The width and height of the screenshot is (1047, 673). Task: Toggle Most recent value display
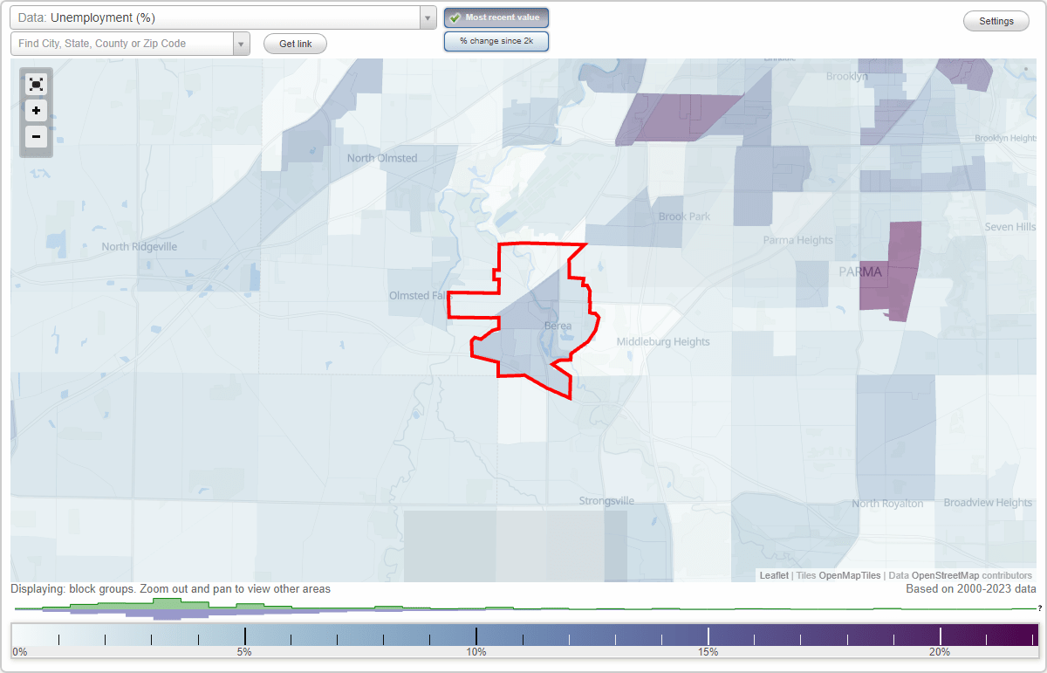click(496, 17)
